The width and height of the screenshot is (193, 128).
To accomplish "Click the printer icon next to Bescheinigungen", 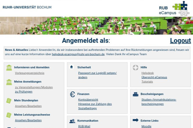I will pyautogui.click(x=135, y=94).
